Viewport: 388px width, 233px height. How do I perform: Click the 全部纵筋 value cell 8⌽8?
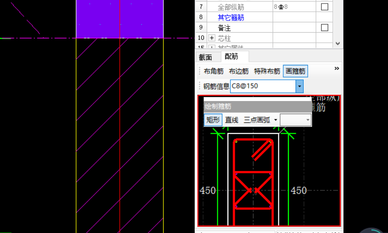[294, 7]
